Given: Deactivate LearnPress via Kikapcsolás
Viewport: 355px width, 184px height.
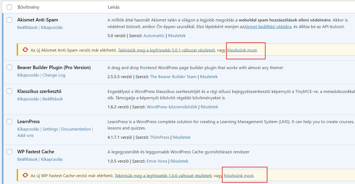Looking at the screenshot, I should [x=28, y=129].
